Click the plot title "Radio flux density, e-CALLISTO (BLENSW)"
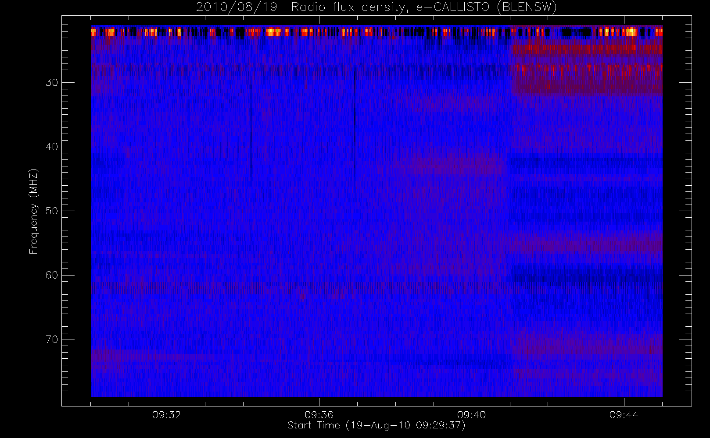 point(424,7)
